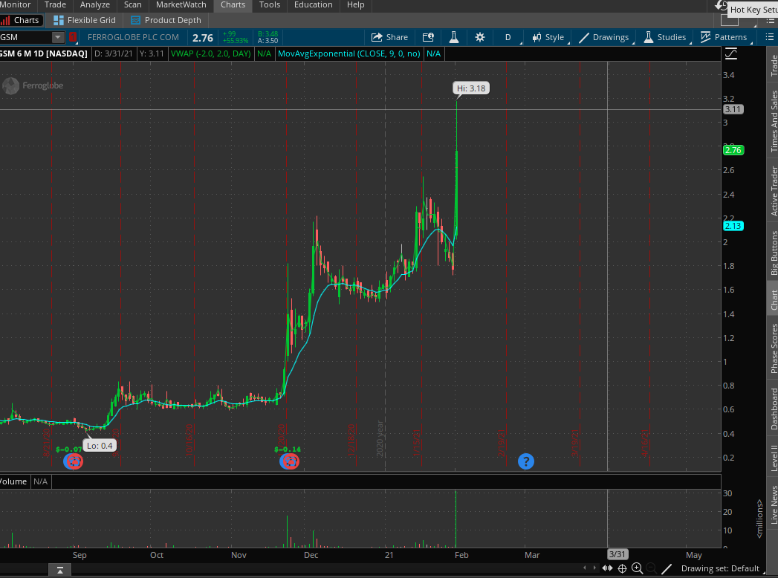The image size is (778, 578).
Task: Open the Times And Sales sidebar panel
Action: click(773, 121)
